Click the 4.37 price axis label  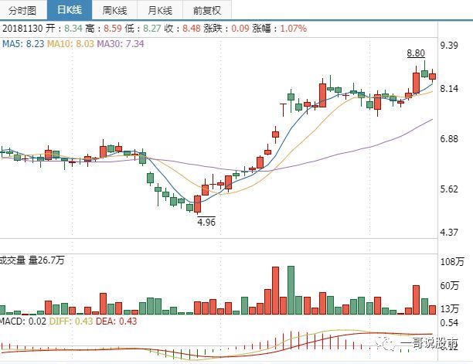coord(449,233)
